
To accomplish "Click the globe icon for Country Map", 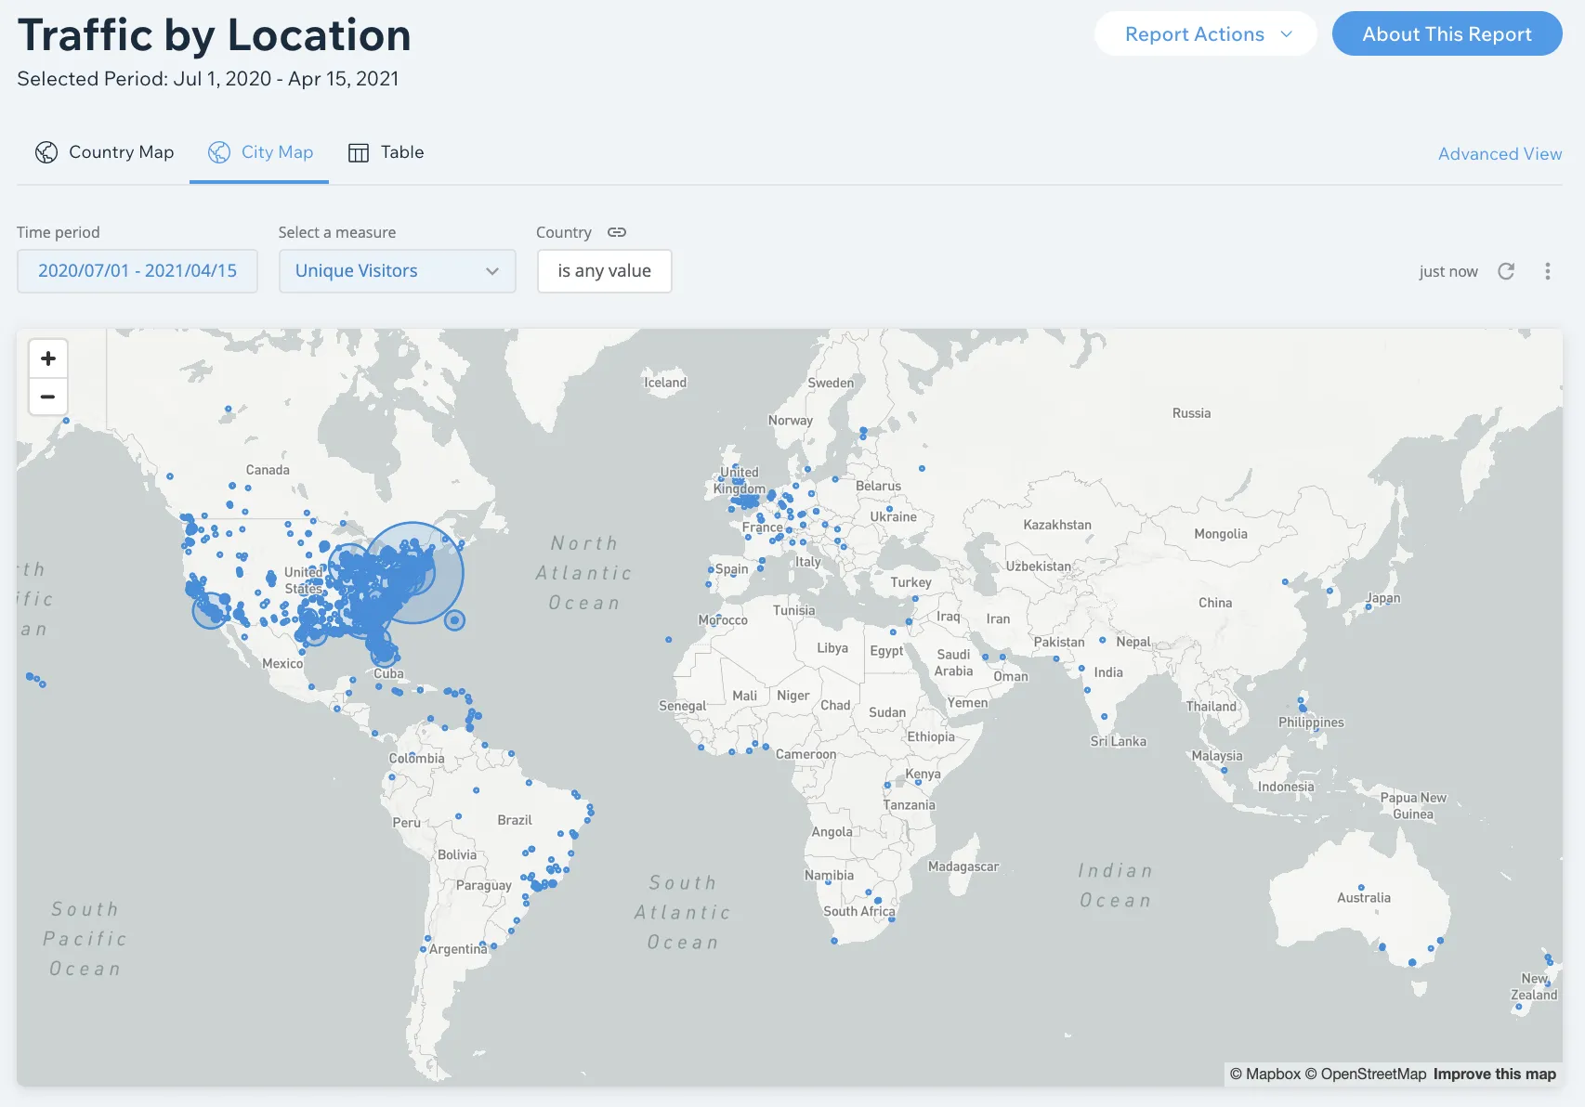I will pos(46,152).
